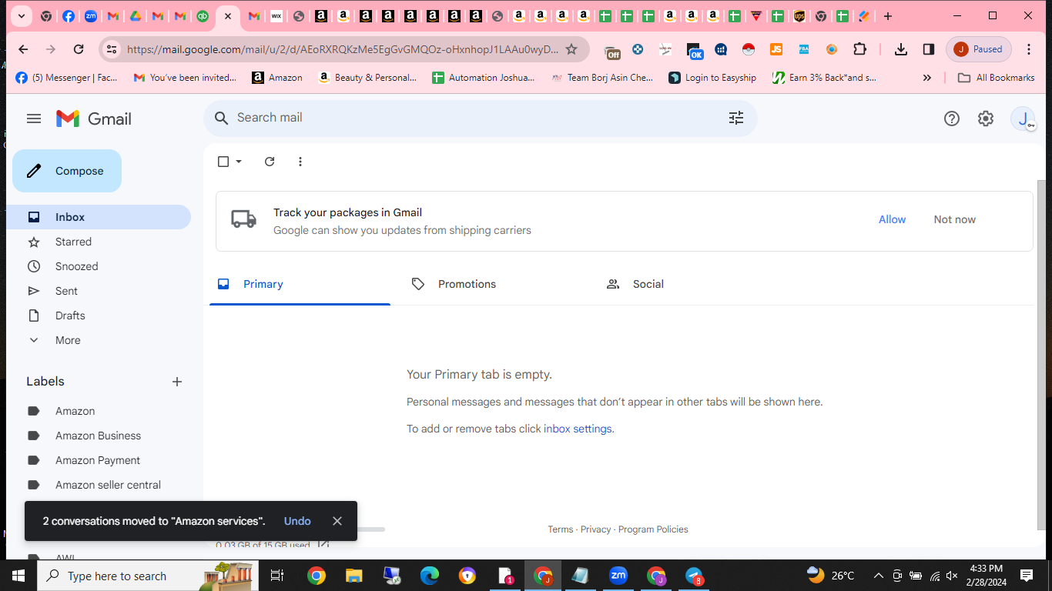The width and height of the screenshot is (1052, 591).
Task: Open Chrome extensions puzzle icon
Action: pos(859,49)
